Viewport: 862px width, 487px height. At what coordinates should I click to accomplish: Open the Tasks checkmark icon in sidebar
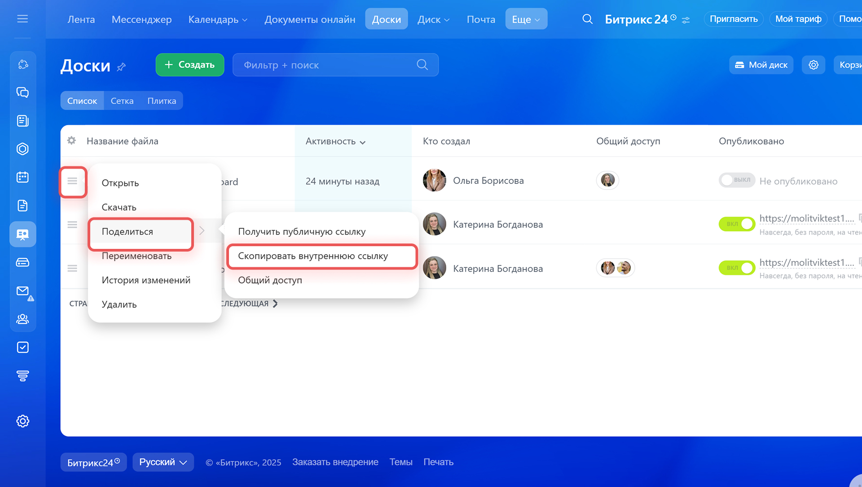(x=22, y=348)
